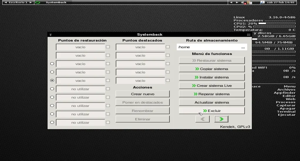Viewport: 300px width, 161px height.
Task: Tick the checkbox of the last 'no utilizar' row
Action: (108, 122)
